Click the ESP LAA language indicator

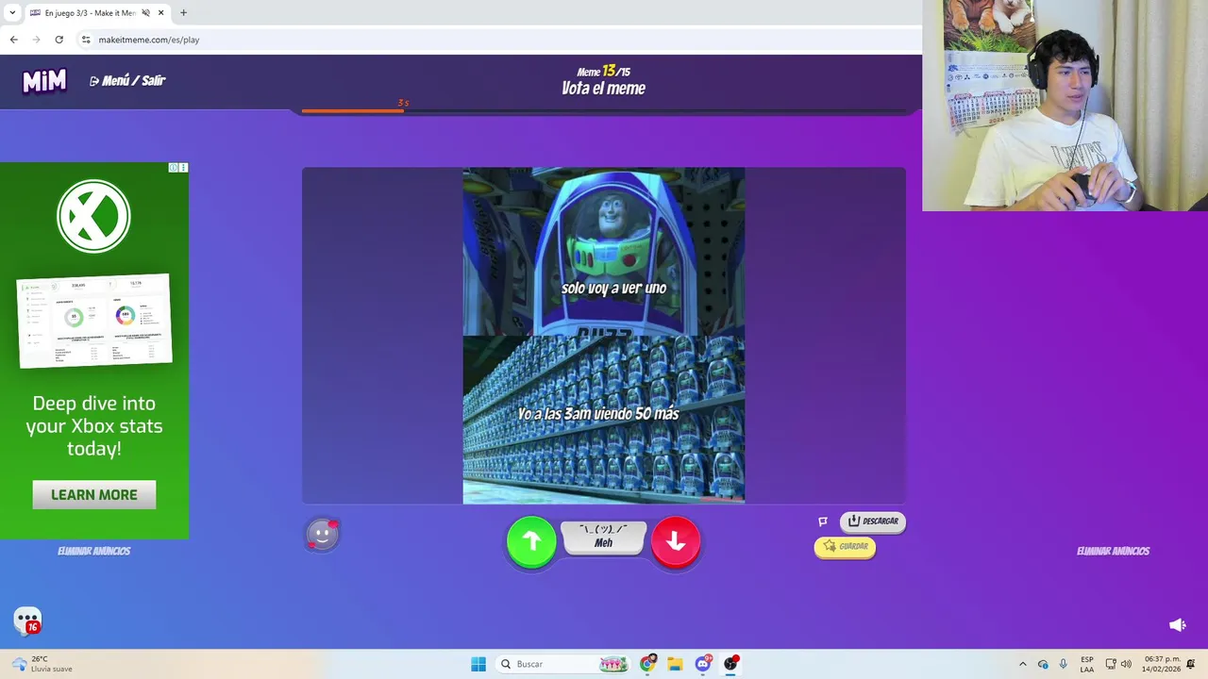coord(1087,664)
